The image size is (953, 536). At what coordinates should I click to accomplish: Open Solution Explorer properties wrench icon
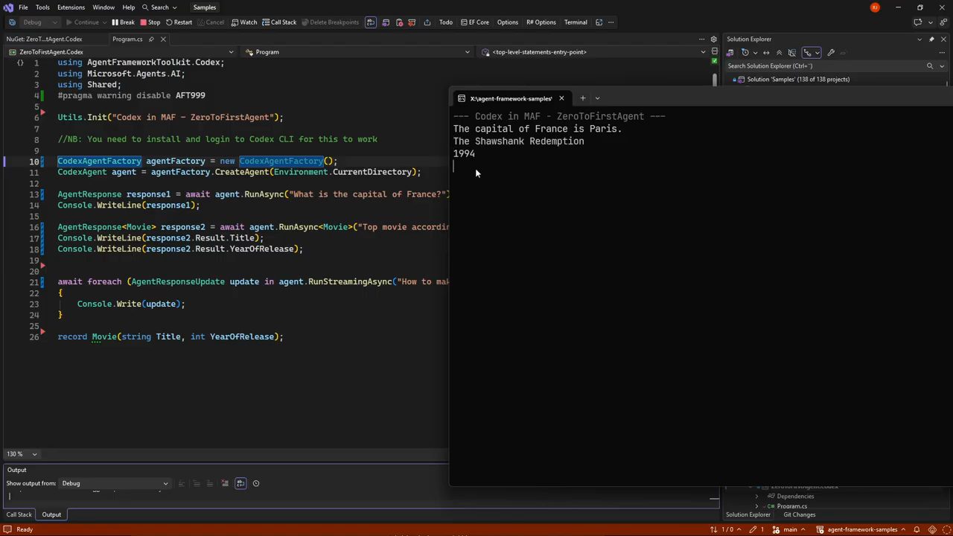click(x=831, y=53)
